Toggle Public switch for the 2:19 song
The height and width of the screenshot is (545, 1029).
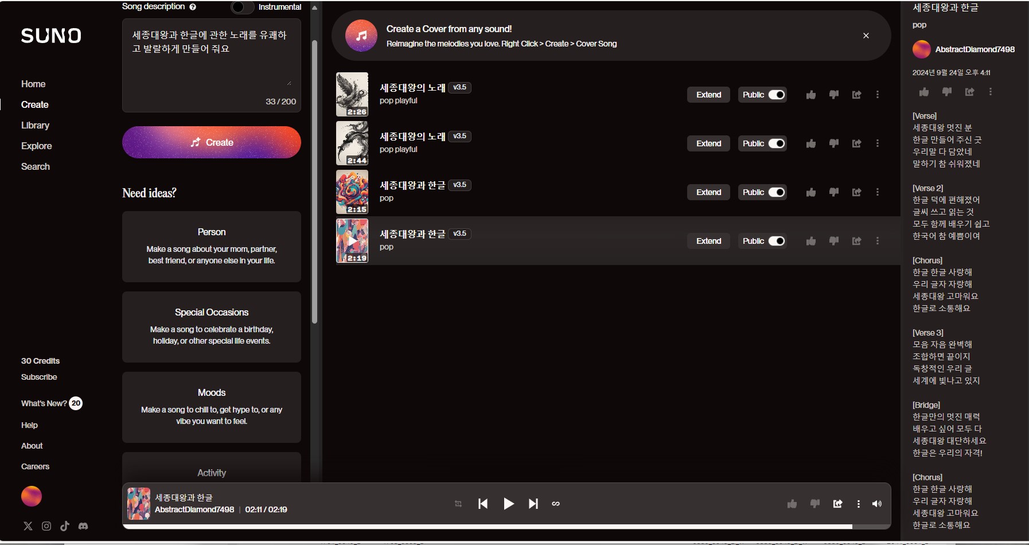coord(776,241)
